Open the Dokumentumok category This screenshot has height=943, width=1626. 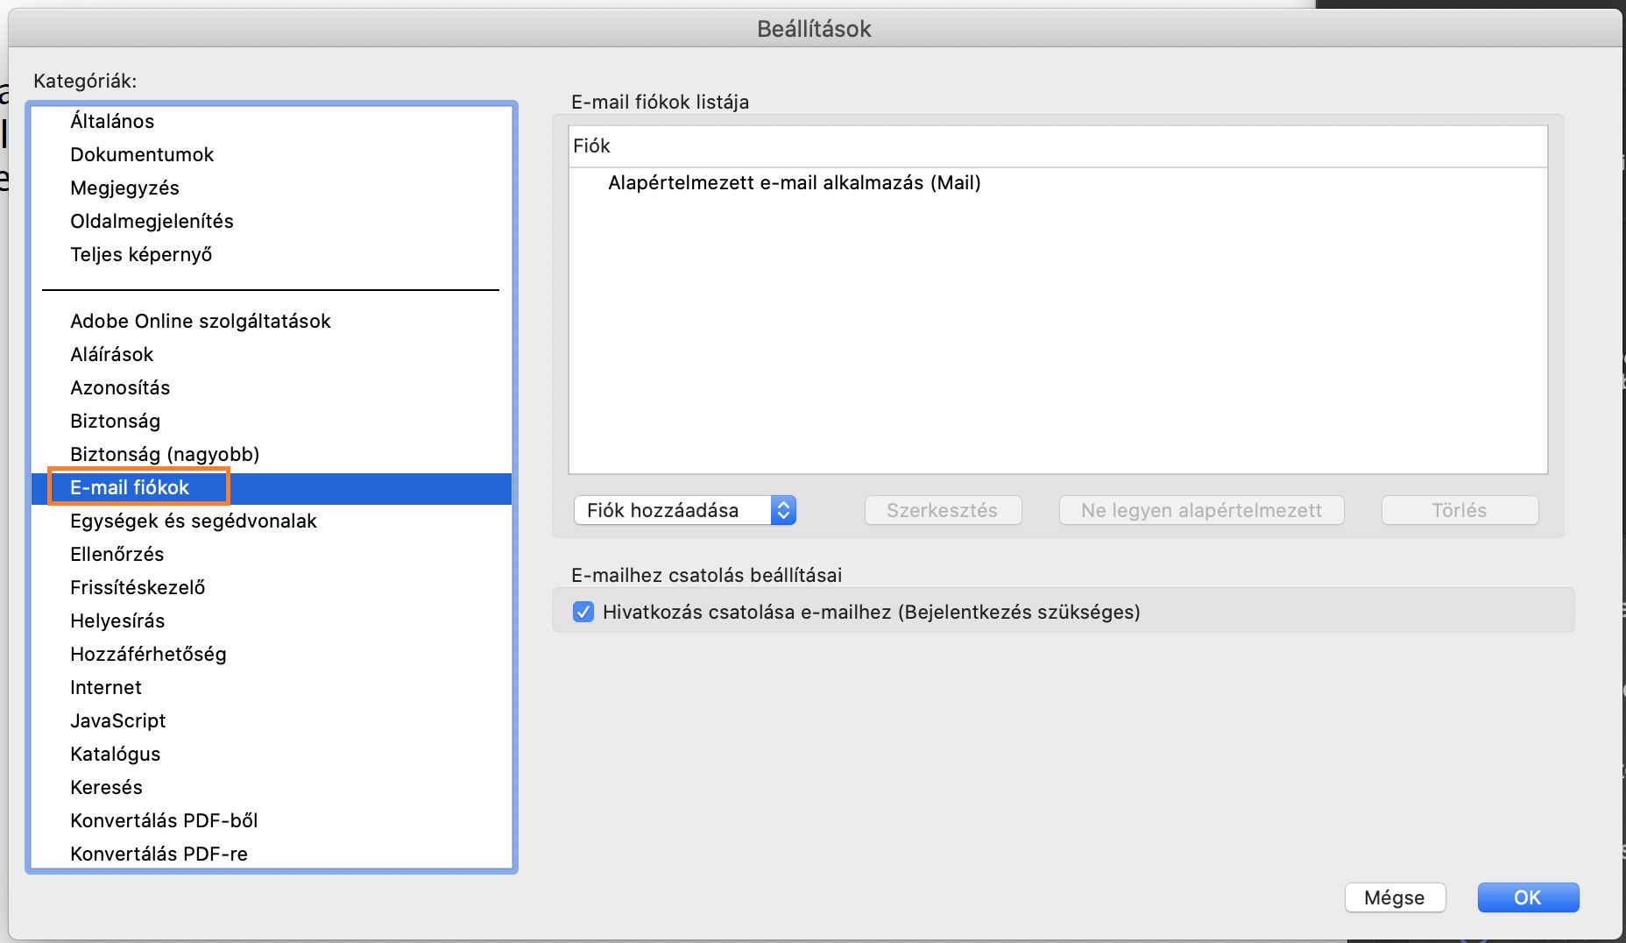[x=272, y=154]
